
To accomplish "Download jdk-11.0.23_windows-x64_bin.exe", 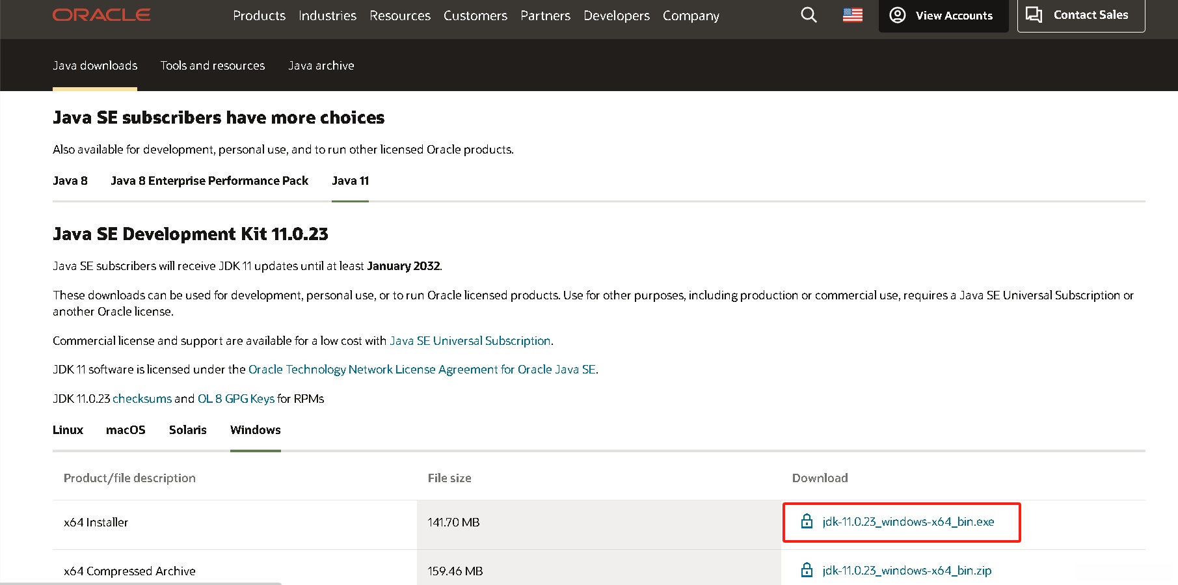I will pyautogui.click(x=908, y=522).
